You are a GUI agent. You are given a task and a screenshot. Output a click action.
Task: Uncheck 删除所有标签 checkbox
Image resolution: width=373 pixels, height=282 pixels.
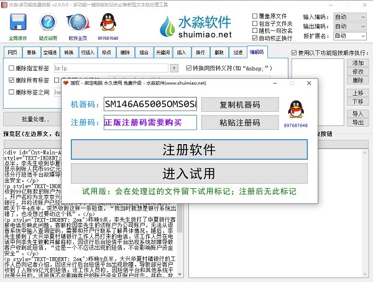(11, 80)
